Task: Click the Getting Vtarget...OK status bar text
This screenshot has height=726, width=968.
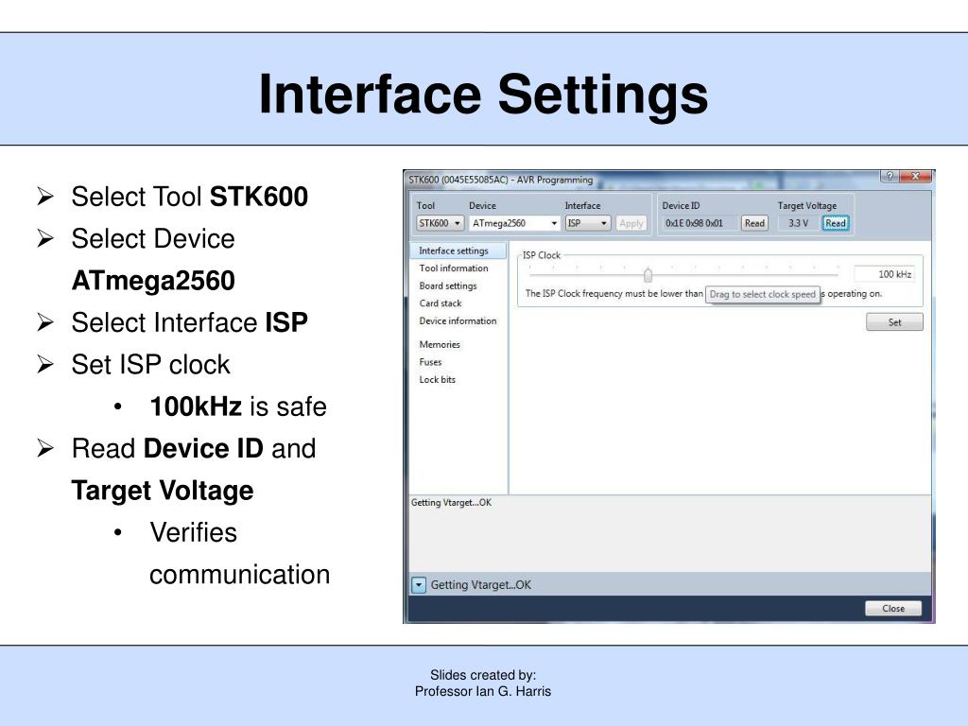Action: click(481, 584)
